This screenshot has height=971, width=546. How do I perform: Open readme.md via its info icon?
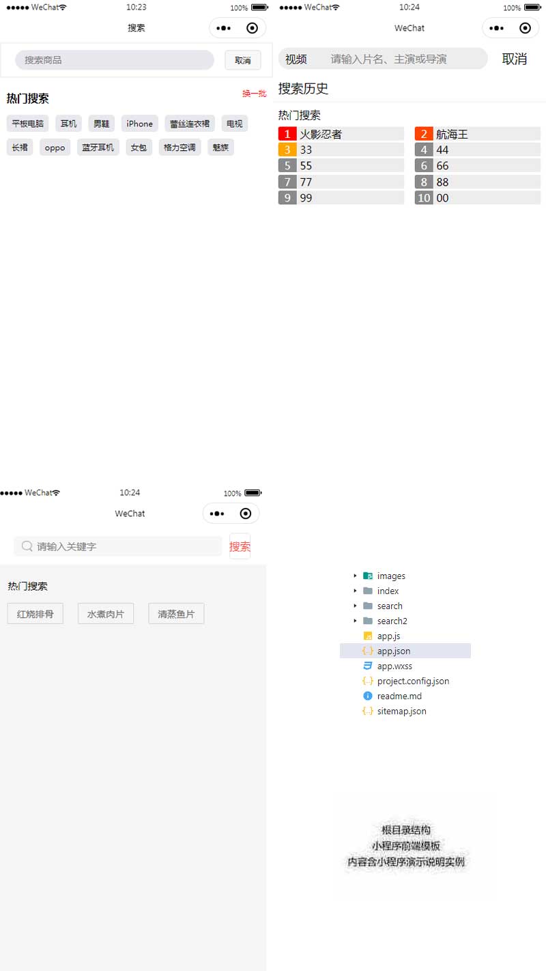pos(368,696)
